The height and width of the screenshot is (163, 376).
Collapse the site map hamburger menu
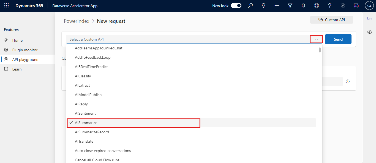pyautogui.click(x=6, y=18)
